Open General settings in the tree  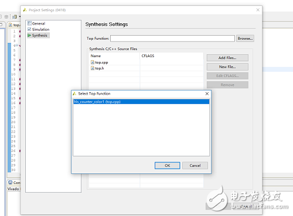(x=39, y=23)
